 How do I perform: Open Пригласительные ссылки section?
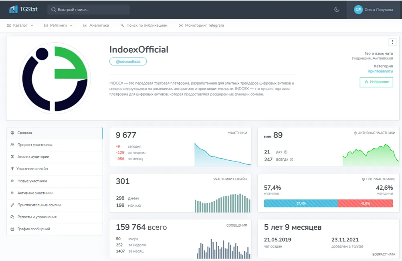[55, 205]
